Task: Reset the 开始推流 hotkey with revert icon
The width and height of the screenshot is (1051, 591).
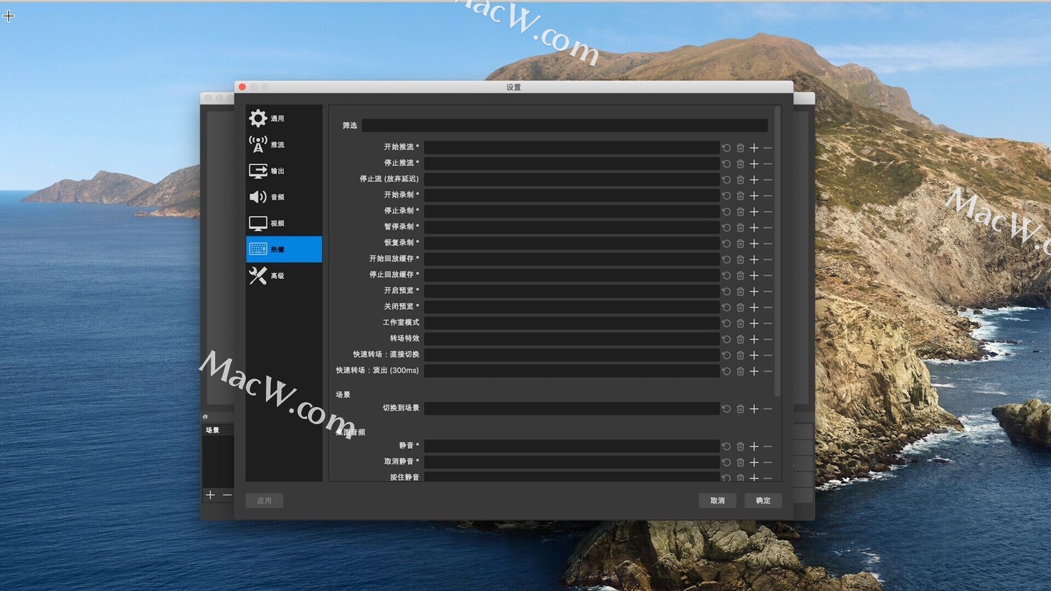Action: [x=726, y=148]
